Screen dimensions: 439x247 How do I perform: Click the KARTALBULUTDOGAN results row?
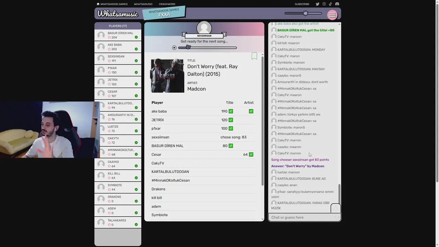(x=202, y=172)
